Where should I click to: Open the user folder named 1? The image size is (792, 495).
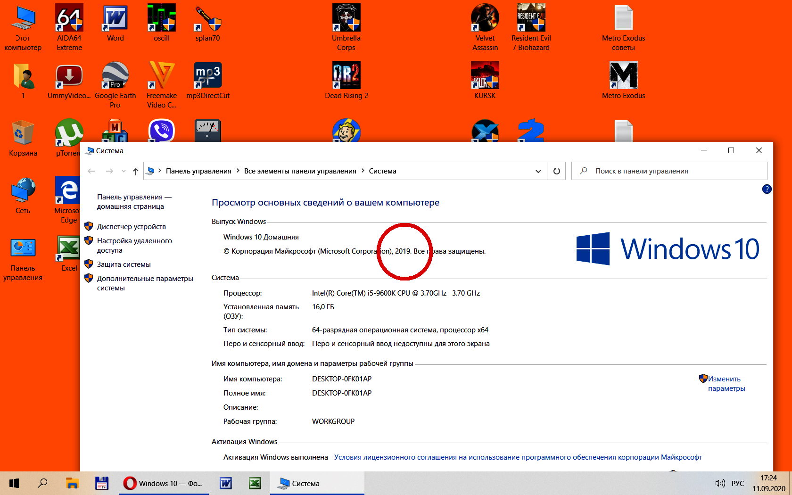tap(23, 80)
